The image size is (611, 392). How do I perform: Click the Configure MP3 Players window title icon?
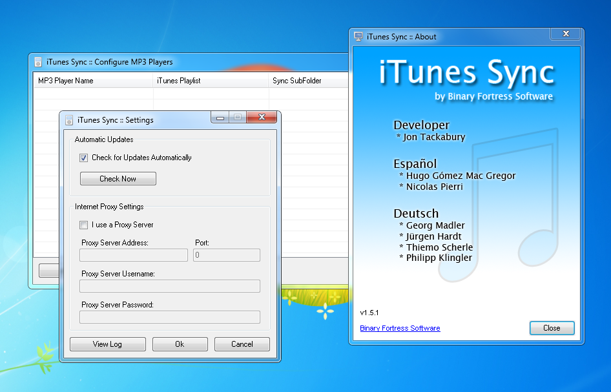38,62
